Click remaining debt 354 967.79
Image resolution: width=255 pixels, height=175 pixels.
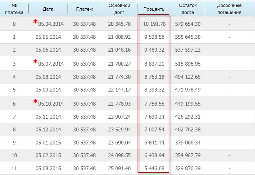click(188, 155)
